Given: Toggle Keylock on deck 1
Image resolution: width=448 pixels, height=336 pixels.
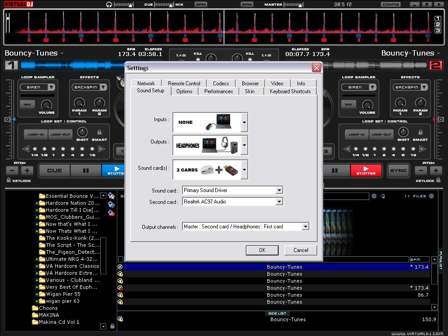Looking at the screenshot, I should point(19,180).
